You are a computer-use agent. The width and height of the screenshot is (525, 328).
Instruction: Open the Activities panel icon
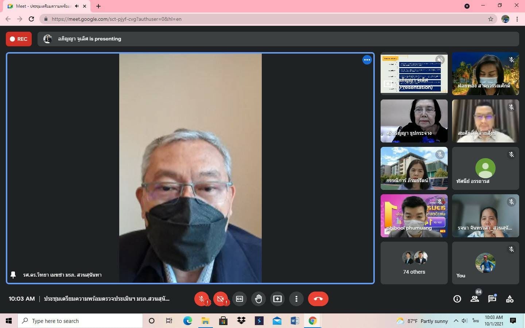510,299
